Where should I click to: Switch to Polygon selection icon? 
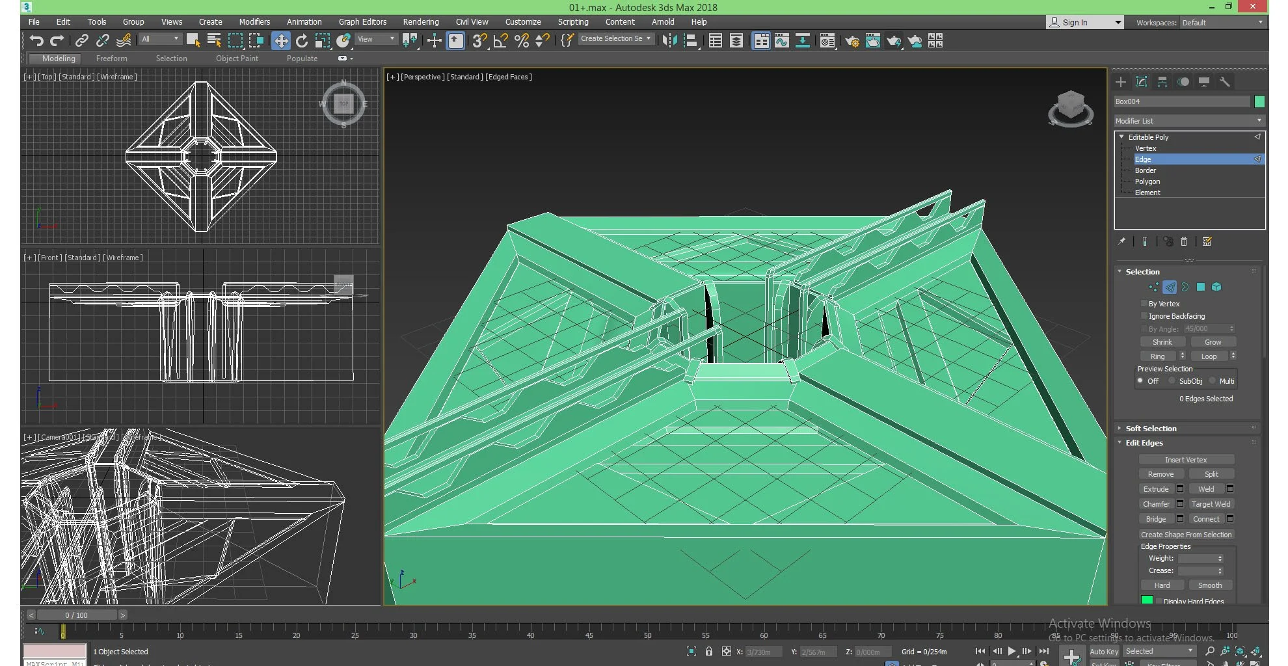click(1201, 287)
